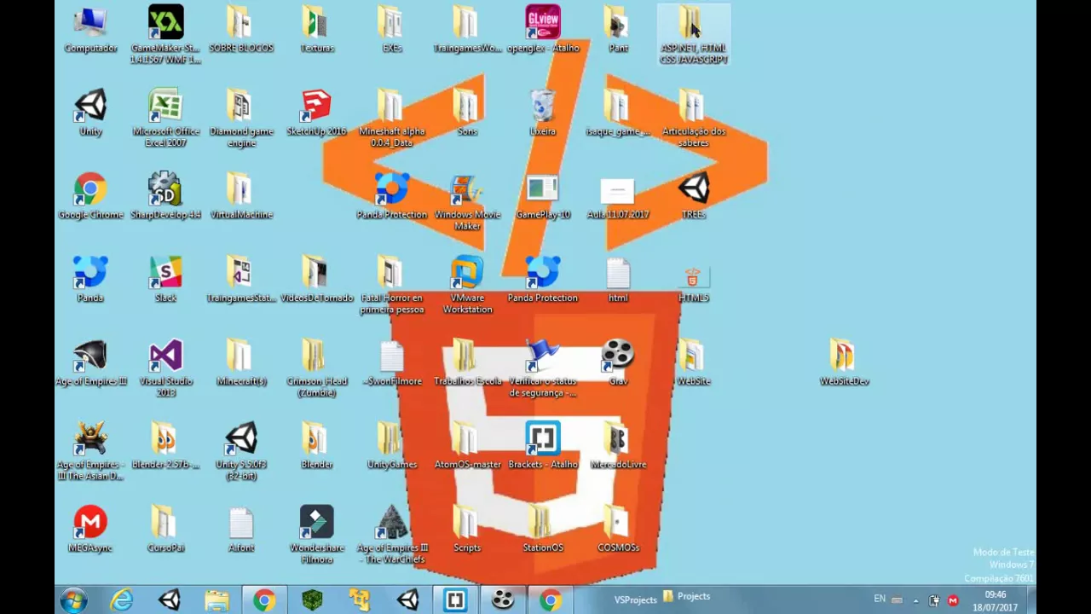Screen dimensions: 1091x614
Task: Open the Brackets - Atalho shortcut
Action: pyautogui.click(x=543, y=446)
